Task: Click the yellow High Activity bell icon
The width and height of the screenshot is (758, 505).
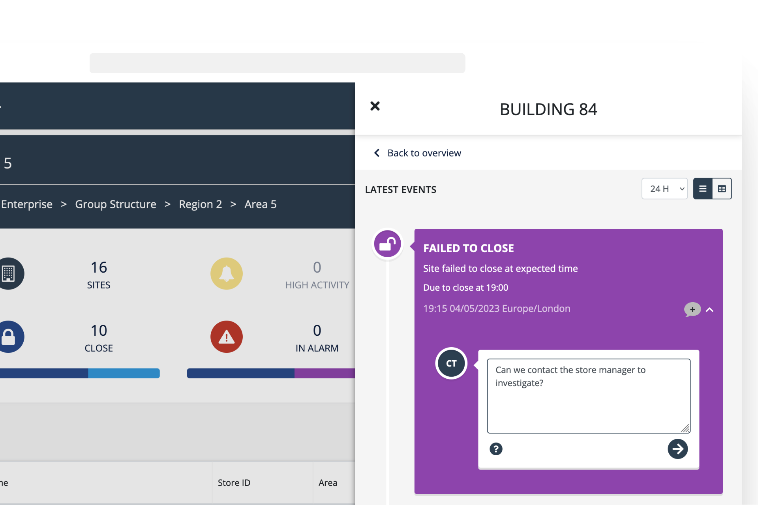Action: point(226,273)
